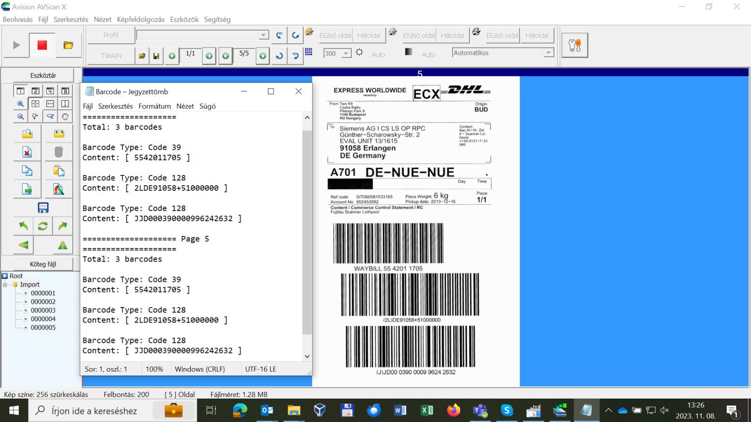Open the scanner settings wrench icon
This screenshot has width=751, height=422.
575,45
